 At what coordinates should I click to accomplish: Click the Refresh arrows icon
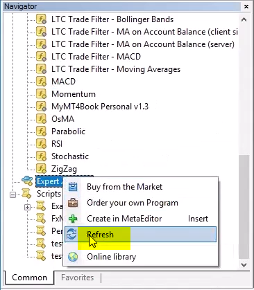pos(71,235)
